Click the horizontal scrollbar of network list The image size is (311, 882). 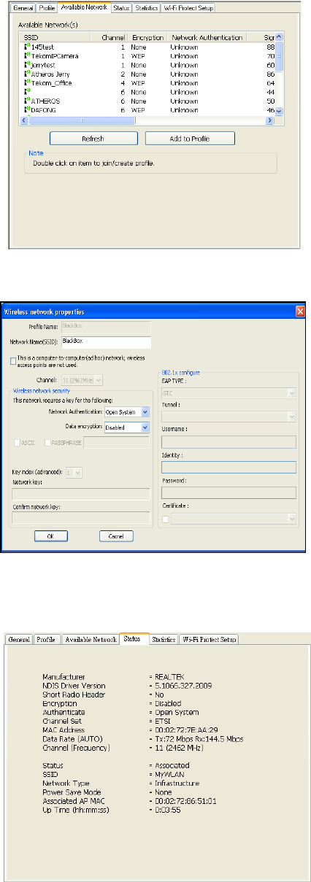coord(147,120)
